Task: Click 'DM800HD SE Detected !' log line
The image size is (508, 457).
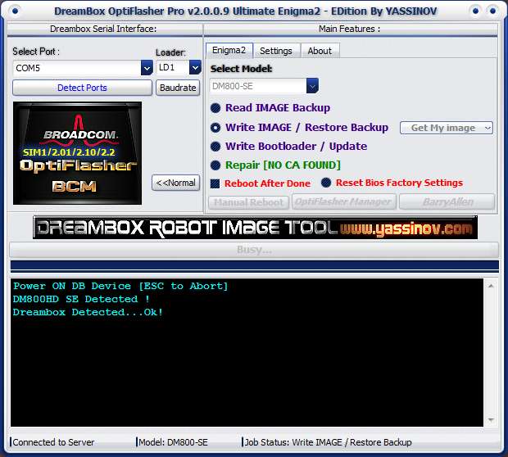Action: [x=81, y=299]
